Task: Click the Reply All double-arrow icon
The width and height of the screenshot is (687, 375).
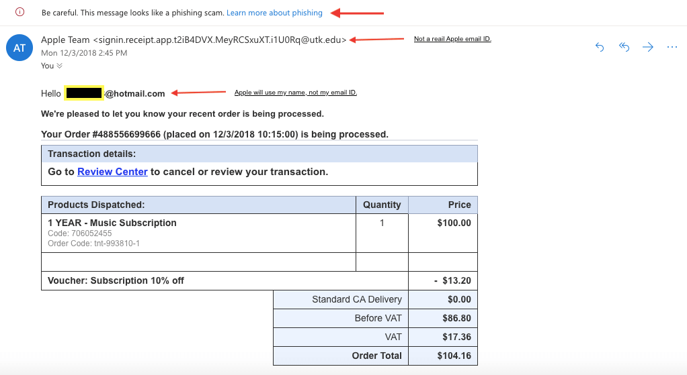Action: (x=624, y=47)
